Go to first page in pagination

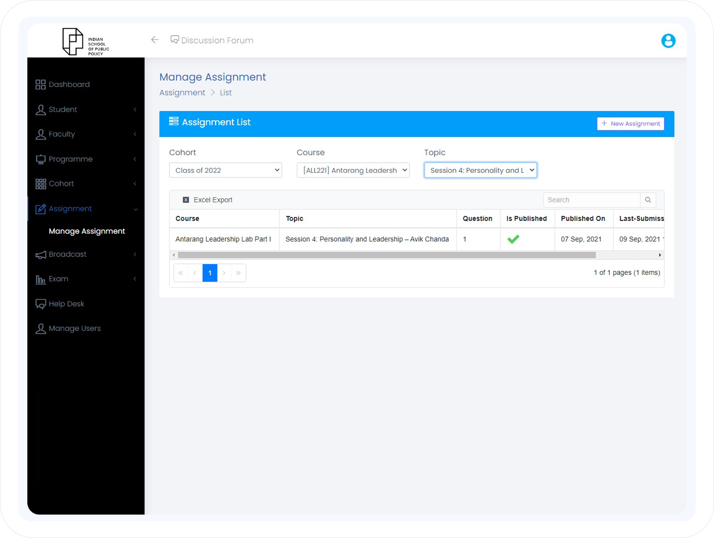181,273
